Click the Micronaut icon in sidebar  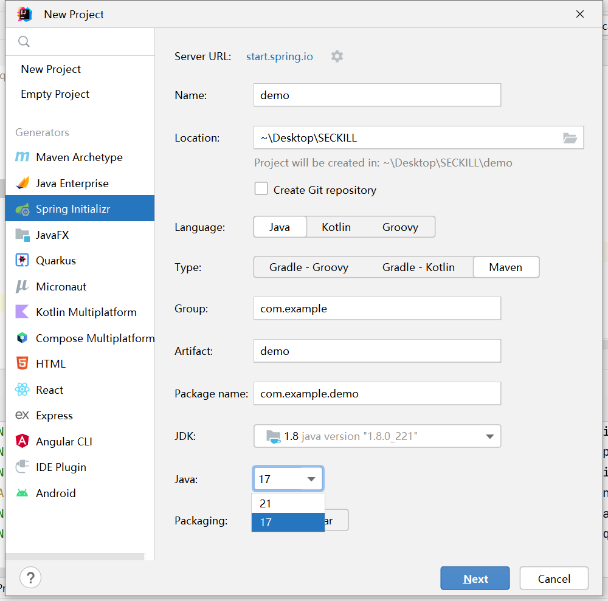pos(22,287)
